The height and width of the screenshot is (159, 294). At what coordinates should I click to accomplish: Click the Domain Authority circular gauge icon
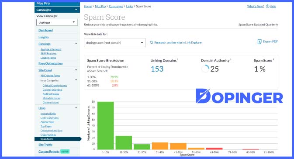click(205, 69)
